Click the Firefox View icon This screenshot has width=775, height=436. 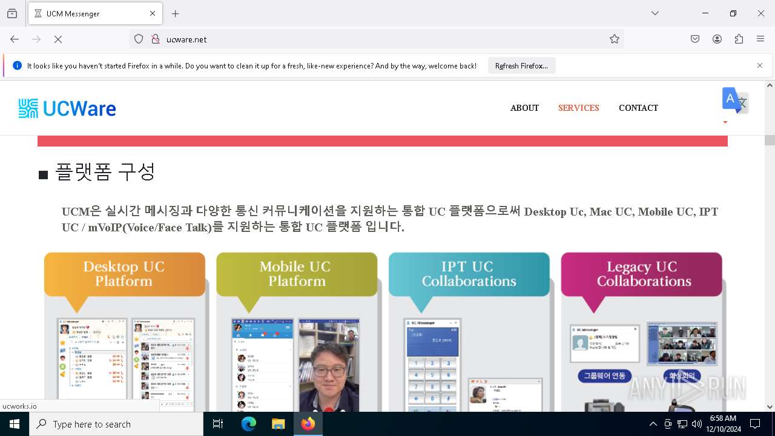[12, 13]
